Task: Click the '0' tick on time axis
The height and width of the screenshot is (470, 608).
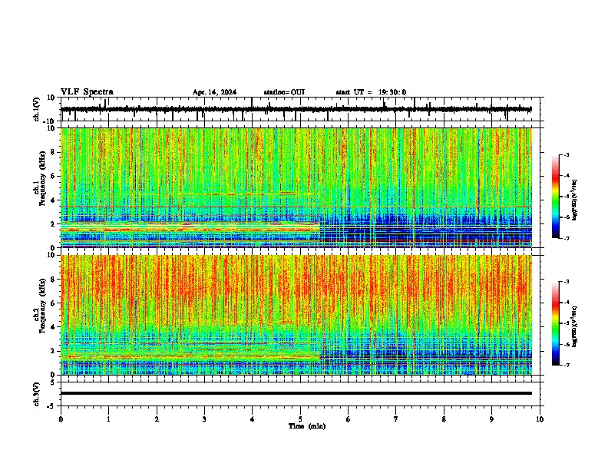Action: [x=61, y=419]
